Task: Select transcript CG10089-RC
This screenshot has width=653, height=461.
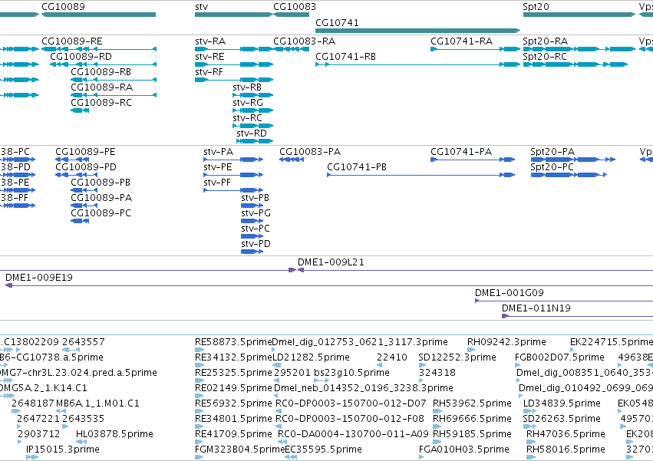Action: click(80, 110)
